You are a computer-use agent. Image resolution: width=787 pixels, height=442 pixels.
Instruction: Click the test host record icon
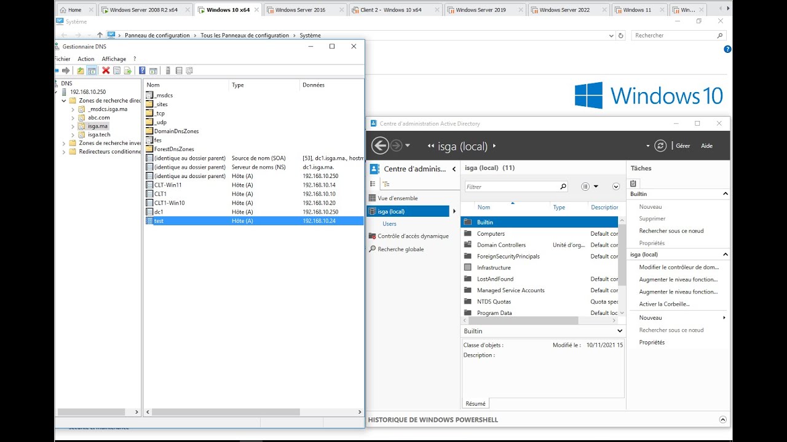pyautogui.click(x=149, y=220)
